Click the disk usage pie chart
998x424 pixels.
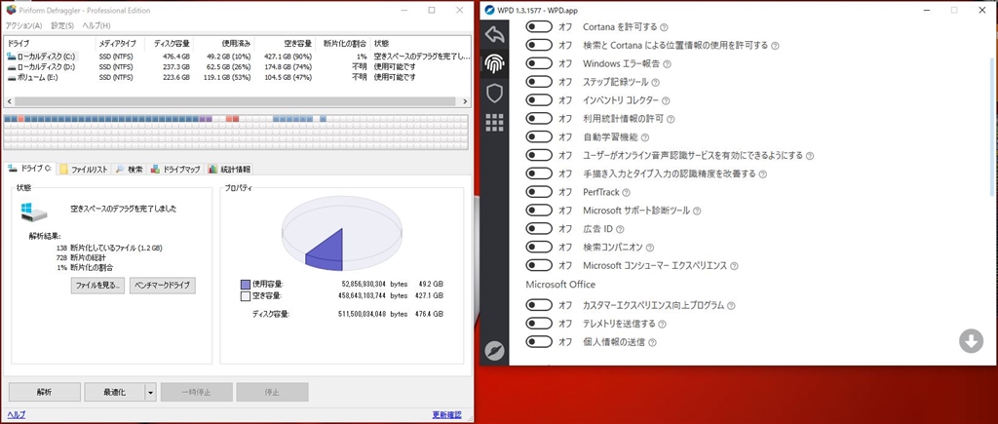[342, 233]
